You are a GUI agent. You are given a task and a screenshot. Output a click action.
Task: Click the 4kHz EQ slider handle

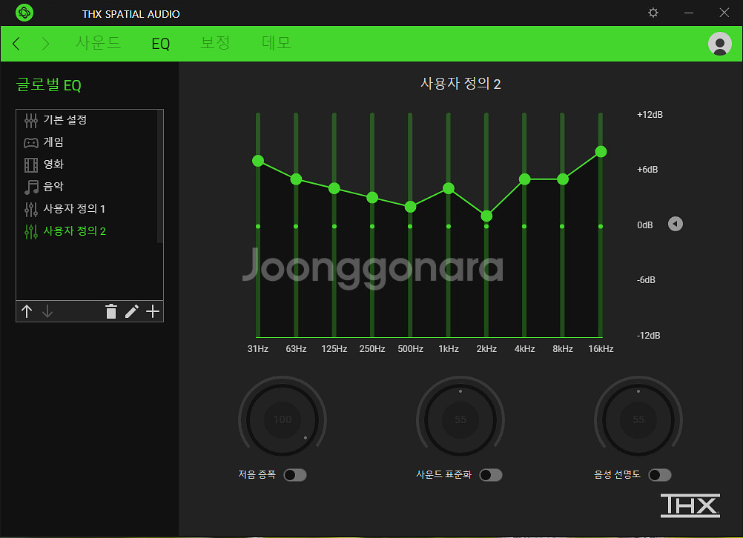pyautogui.click(x=524, y=179)
